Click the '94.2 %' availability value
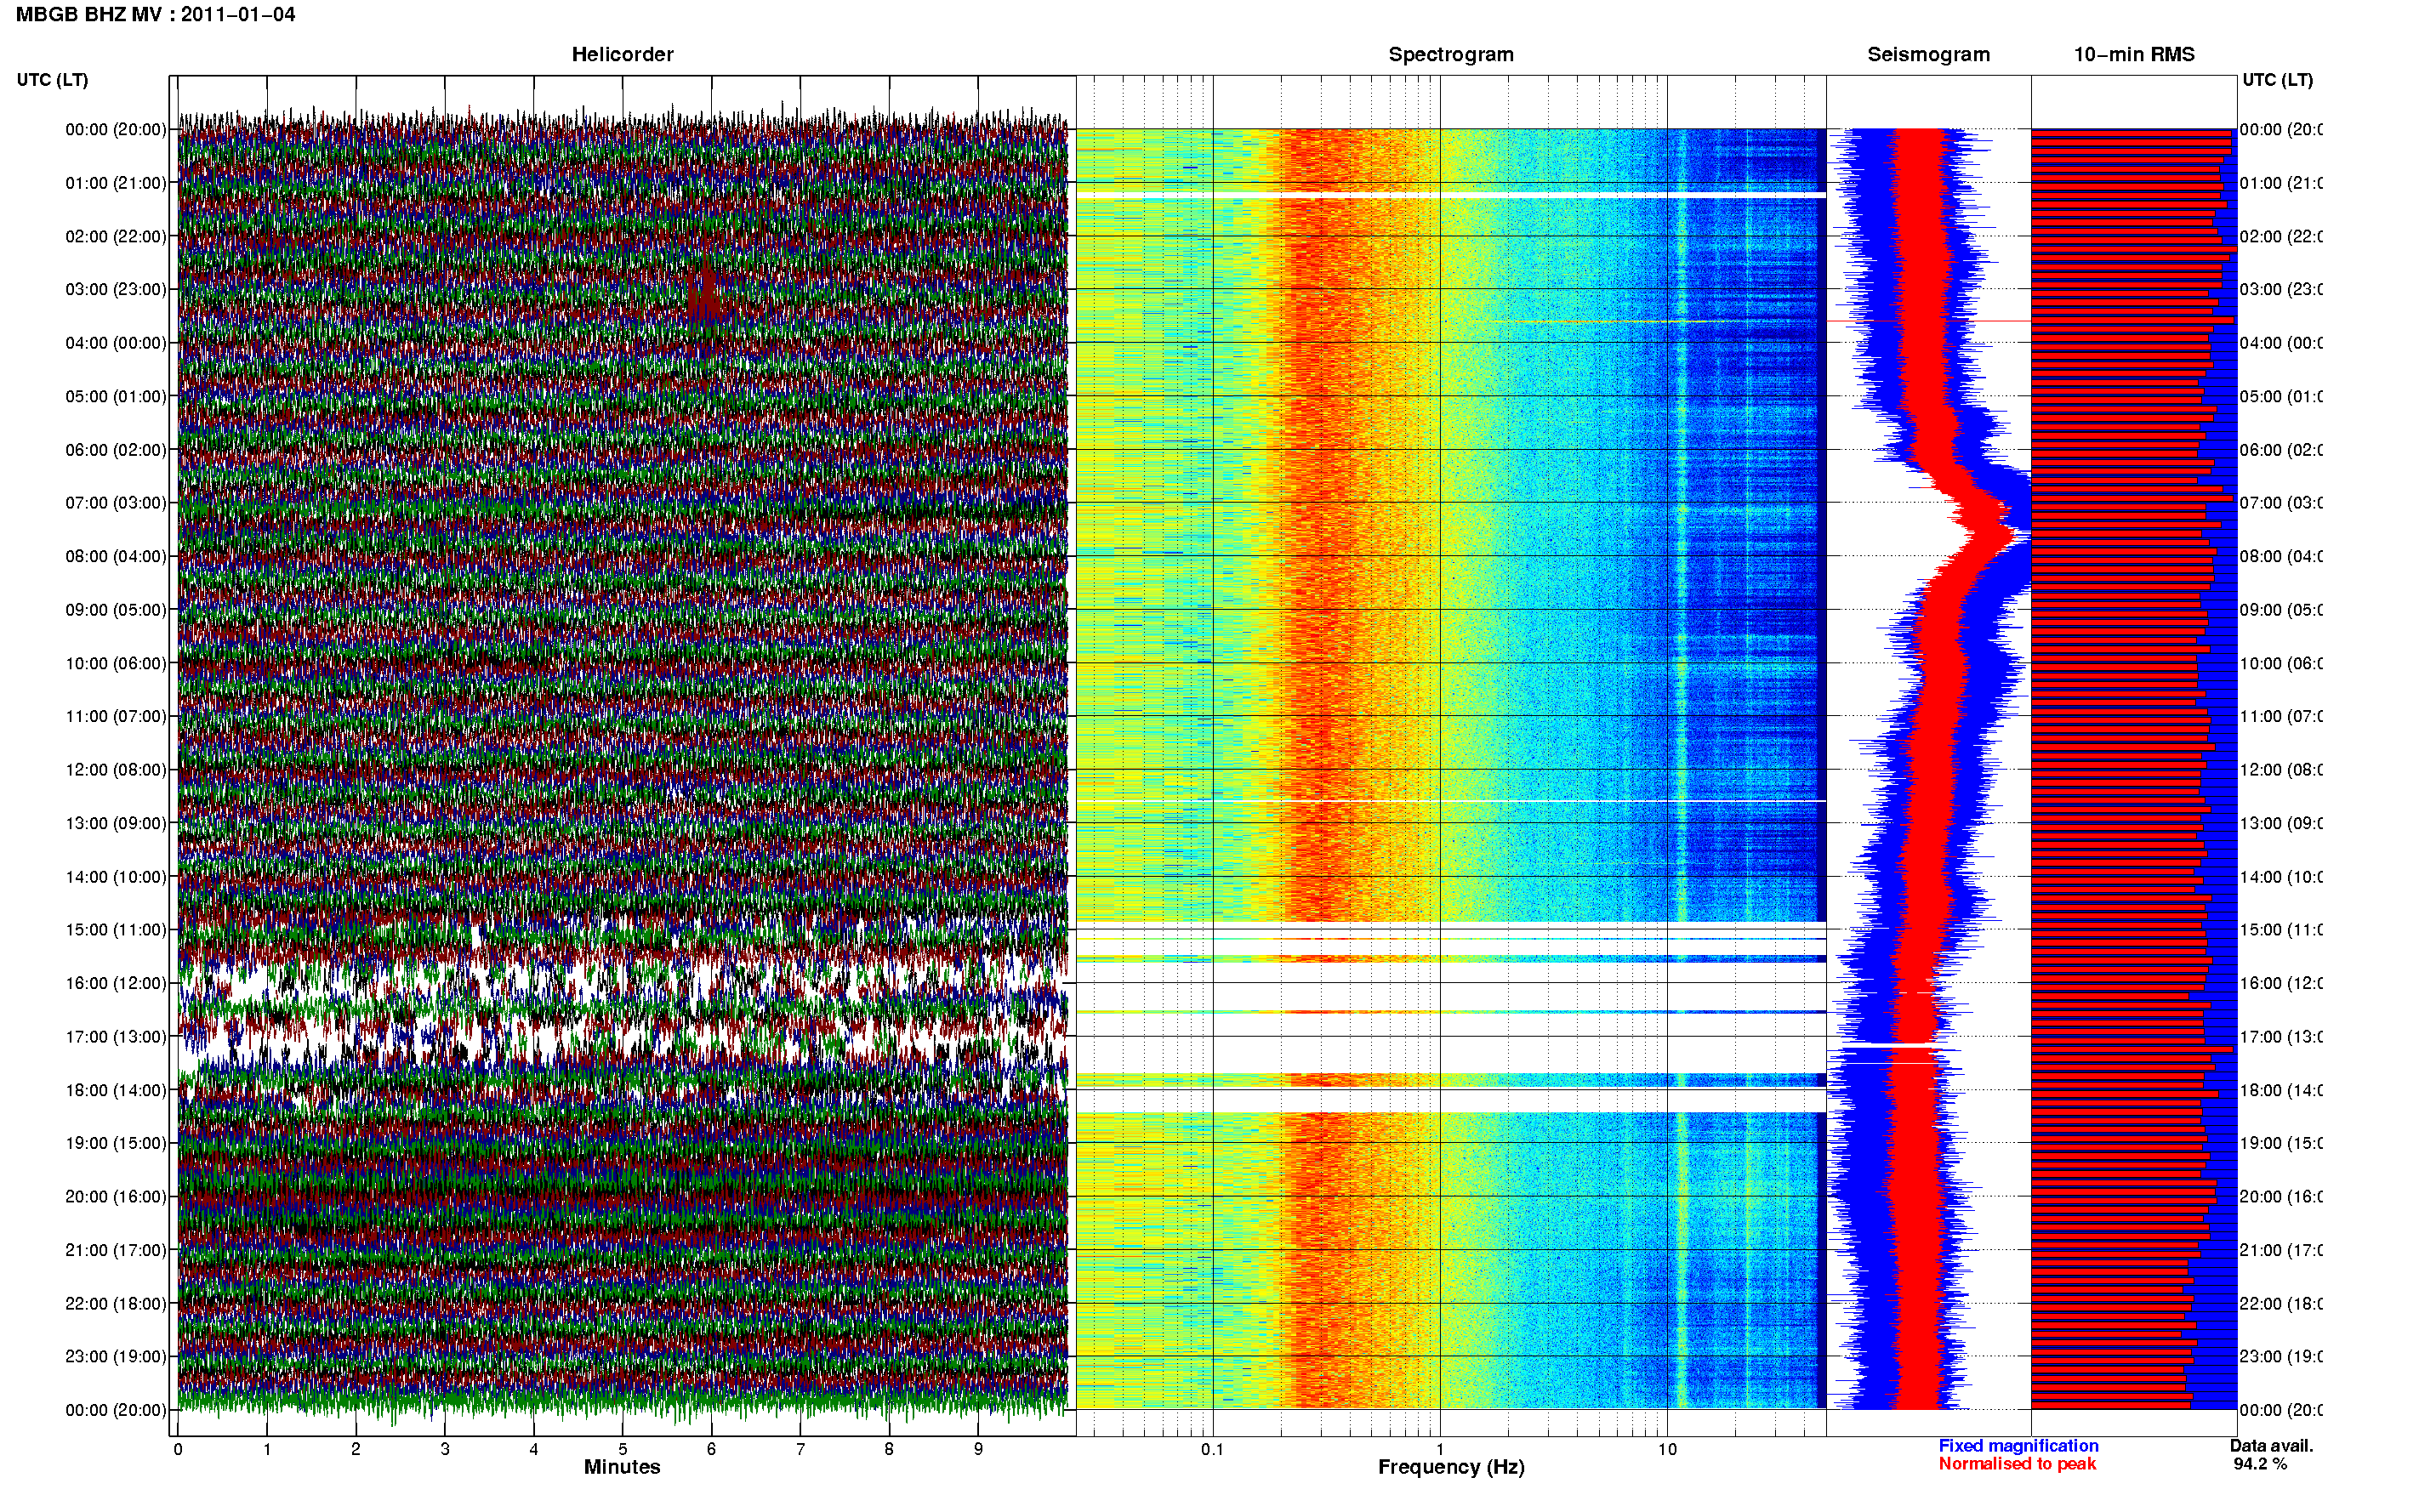This screenshot has width=2419, height=1512. [x=2259, y=1464]
